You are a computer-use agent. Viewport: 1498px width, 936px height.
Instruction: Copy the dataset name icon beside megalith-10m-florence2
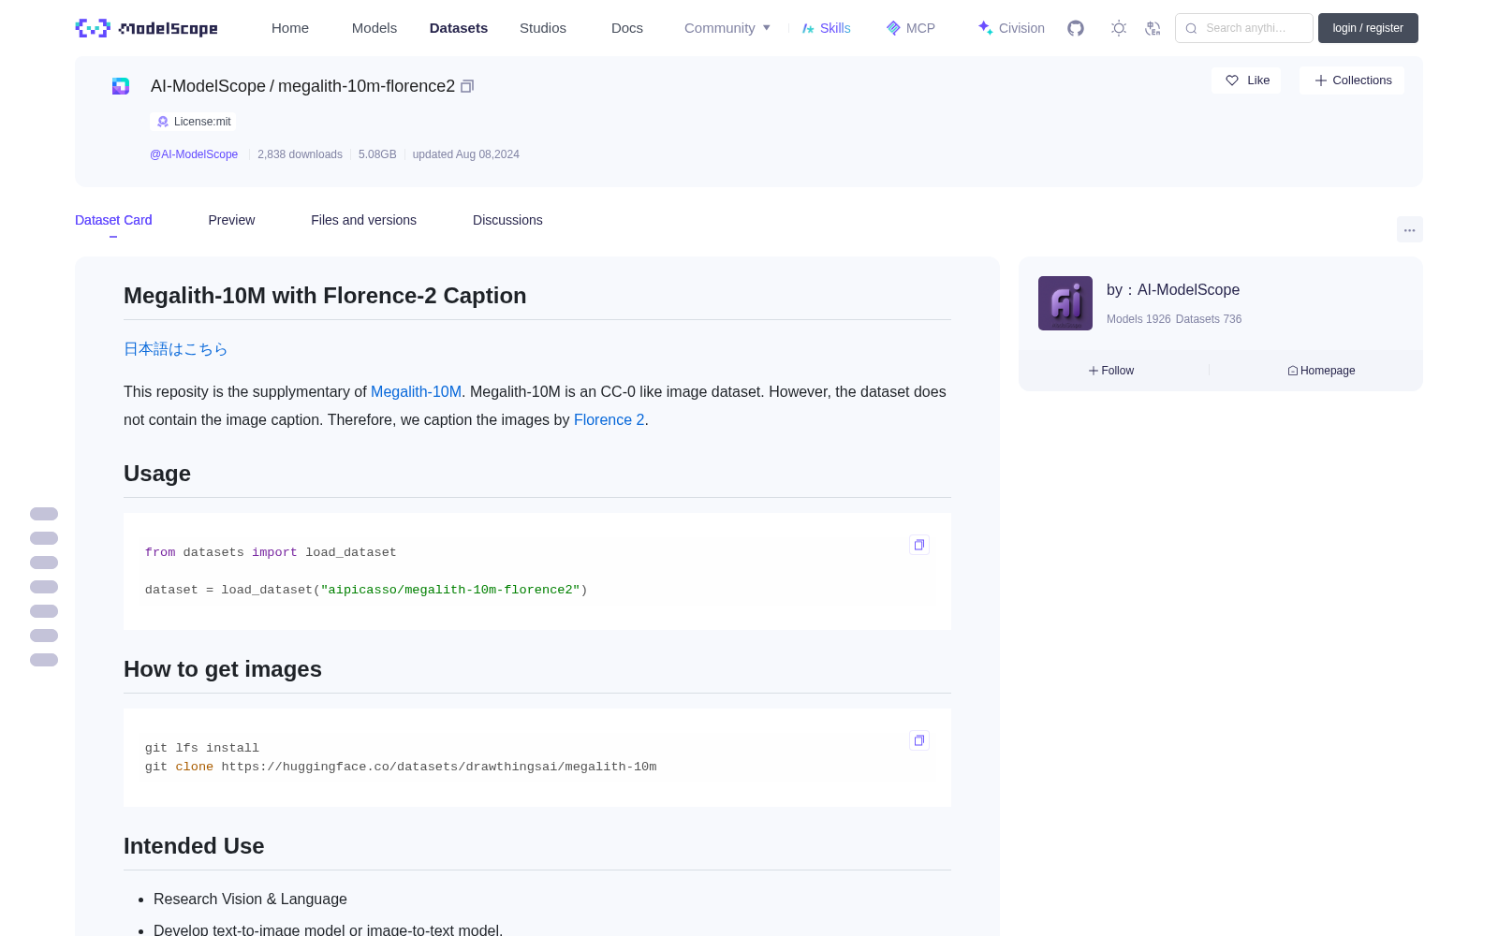click(467, 86)
